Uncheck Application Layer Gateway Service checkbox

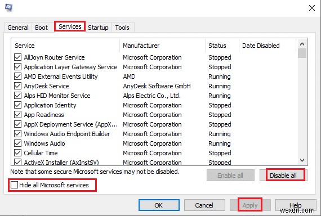18,67
